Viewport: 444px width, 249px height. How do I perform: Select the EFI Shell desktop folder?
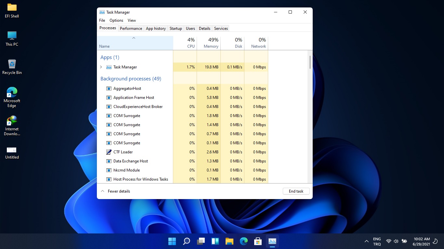(12, 10)
